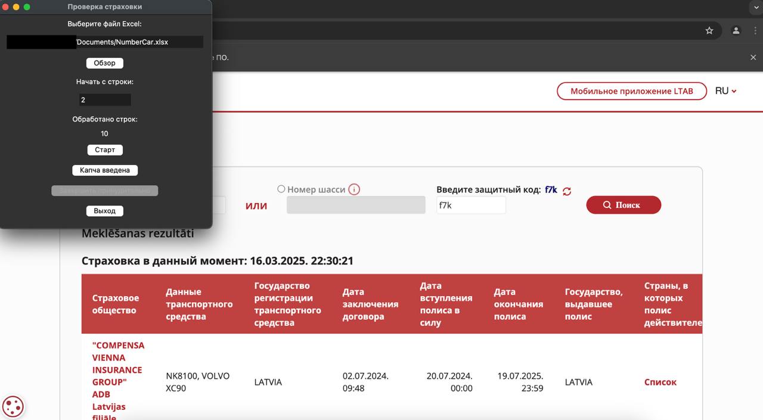Click the LATVIA cell under Государство, выдавшее полис
The image size is (763, 420).
coord(579,382)
